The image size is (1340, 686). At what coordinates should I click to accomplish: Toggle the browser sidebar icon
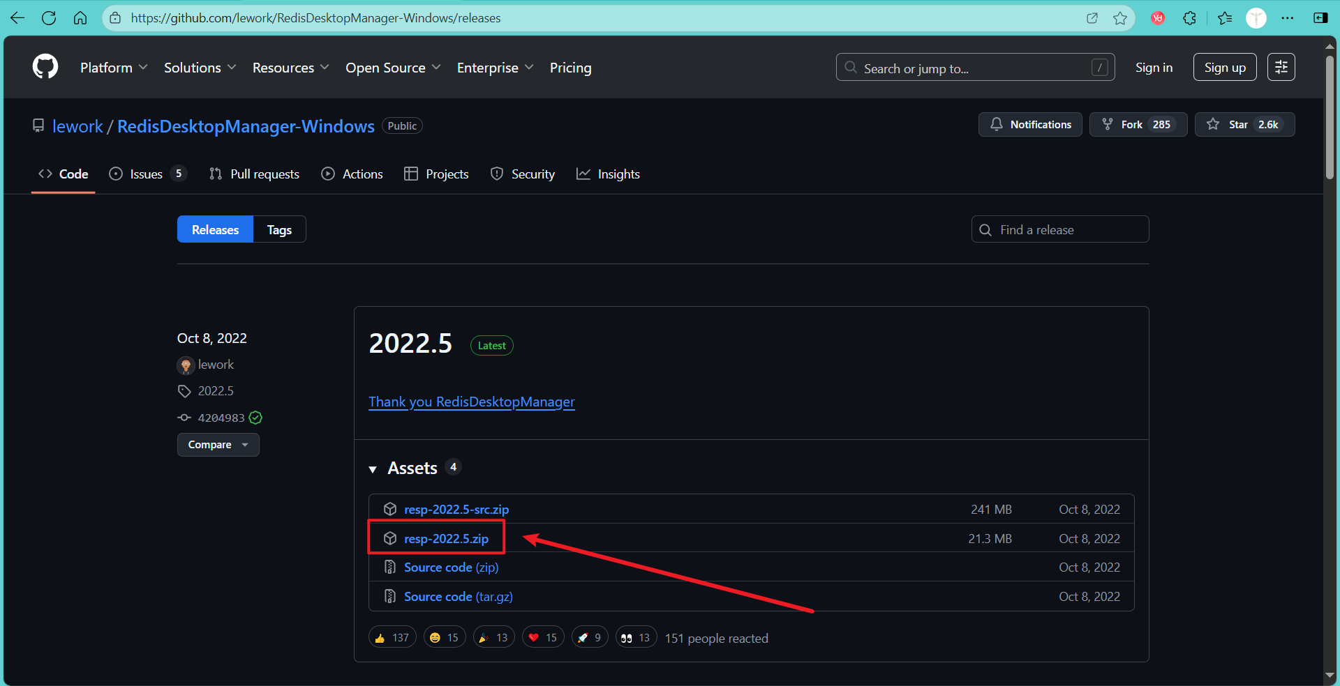click(1320, 18)
